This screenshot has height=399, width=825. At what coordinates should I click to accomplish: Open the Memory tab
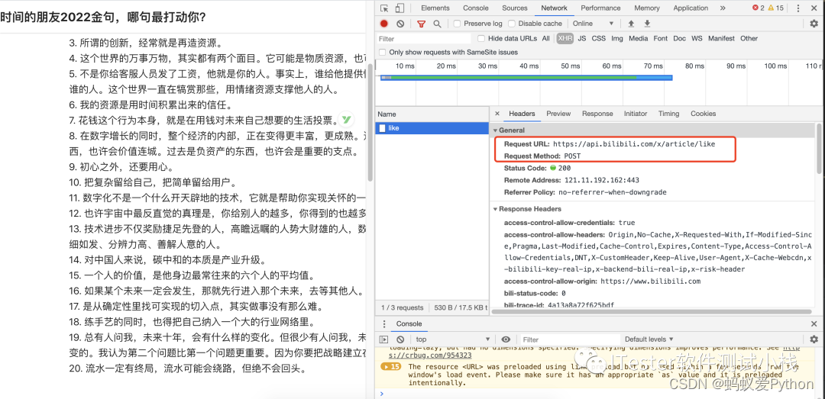(x=647, y=8)
